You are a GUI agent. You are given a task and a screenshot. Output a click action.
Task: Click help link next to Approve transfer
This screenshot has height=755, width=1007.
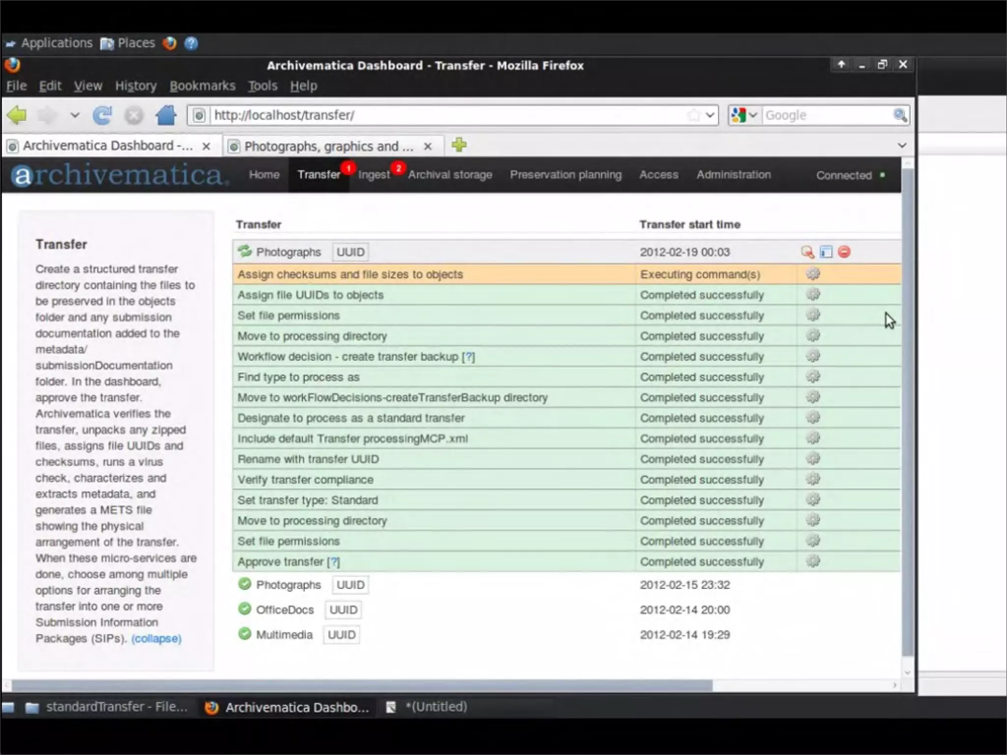pyautogui.click(x=334, y=562)
